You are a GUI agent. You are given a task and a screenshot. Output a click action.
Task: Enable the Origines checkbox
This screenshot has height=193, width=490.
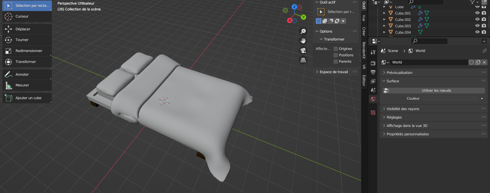[336, 49]
